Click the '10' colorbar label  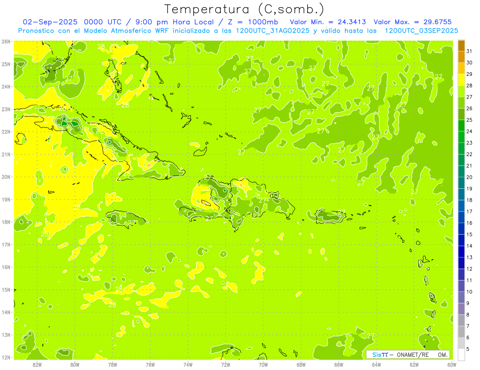click(470, 292)
